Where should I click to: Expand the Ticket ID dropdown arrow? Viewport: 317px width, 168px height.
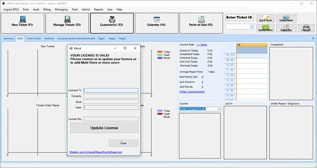252,27
